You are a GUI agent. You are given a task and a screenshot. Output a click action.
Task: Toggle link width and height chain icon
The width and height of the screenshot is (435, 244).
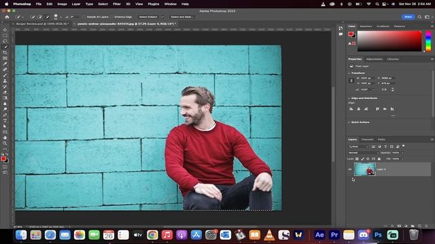(x=351, y=81)
